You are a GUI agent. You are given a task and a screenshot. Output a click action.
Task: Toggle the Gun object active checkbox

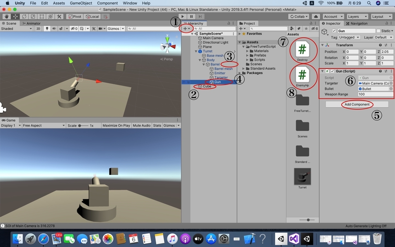[x=334, y=31]
